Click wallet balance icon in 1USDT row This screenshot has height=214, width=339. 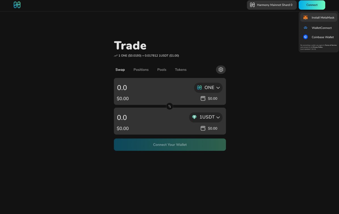[203, 128]
